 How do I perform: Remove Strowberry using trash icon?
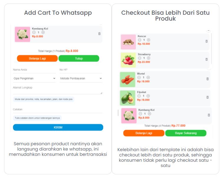point(206,59)
